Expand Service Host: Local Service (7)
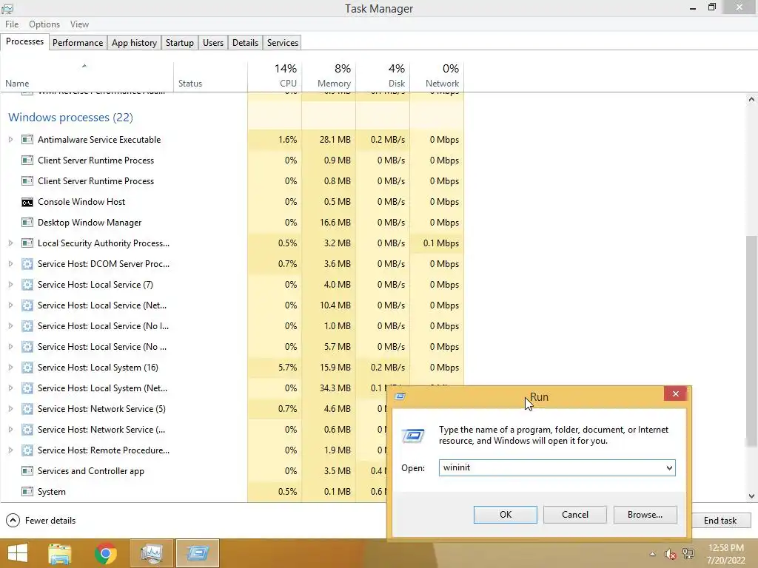Screen dimensions: 758x568 click(10, 285)
